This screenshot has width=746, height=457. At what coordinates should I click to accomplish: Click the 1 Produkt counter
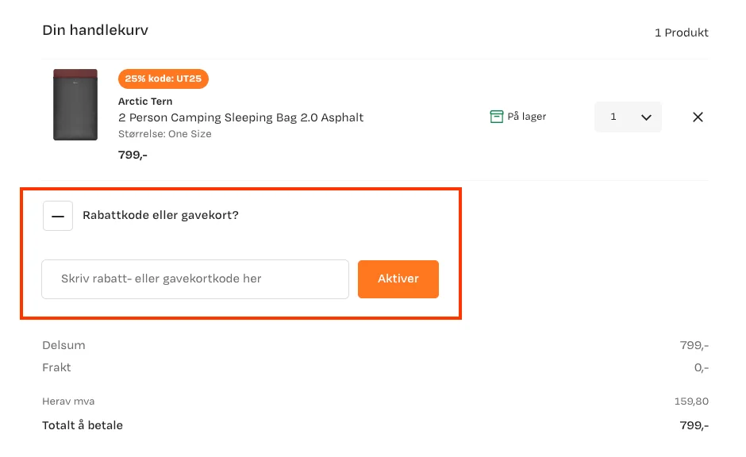click(x=681, y=33)
